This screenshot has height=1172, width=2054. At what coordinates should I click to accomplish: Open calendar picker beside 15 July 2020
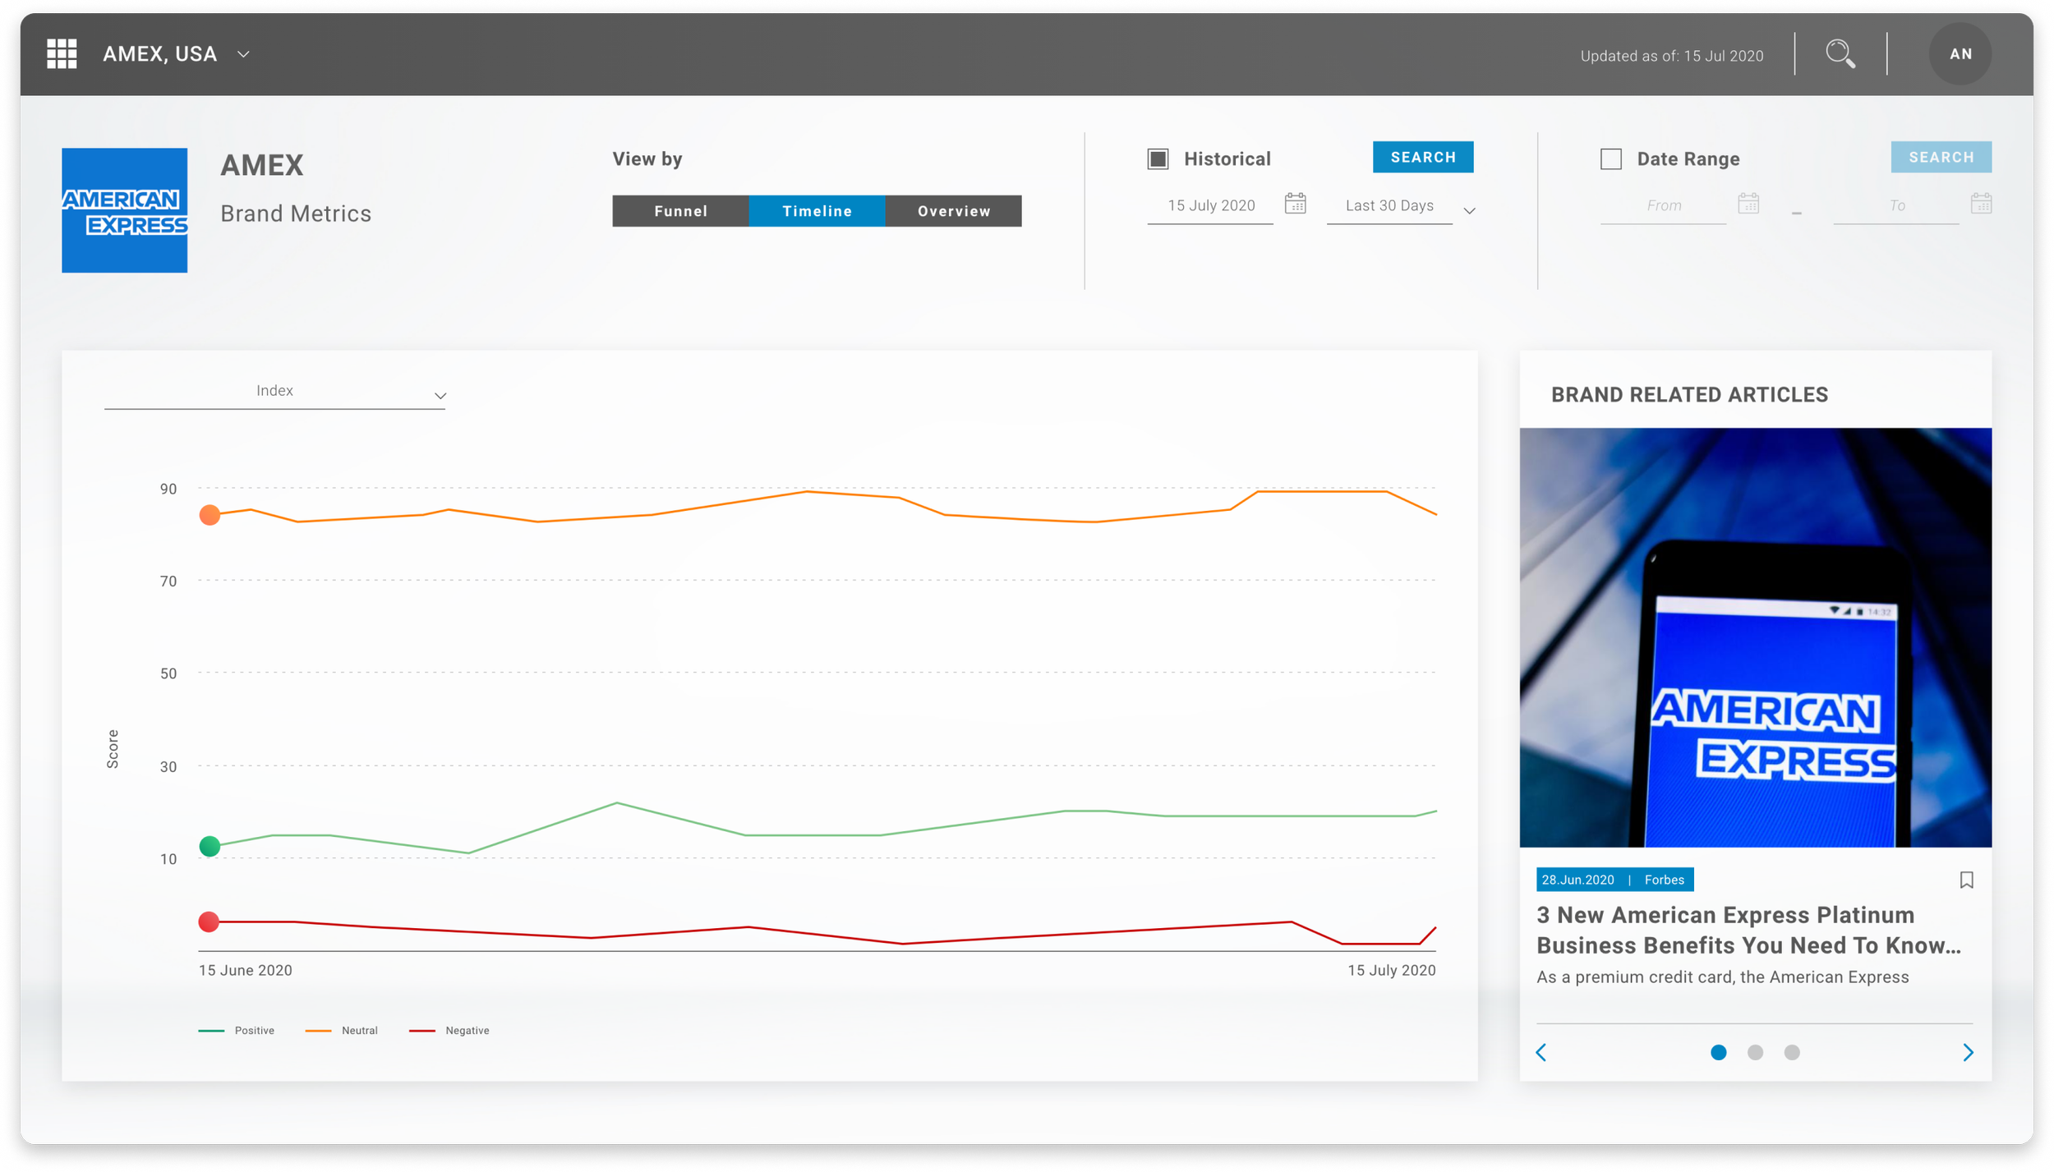click(1295, 204)
